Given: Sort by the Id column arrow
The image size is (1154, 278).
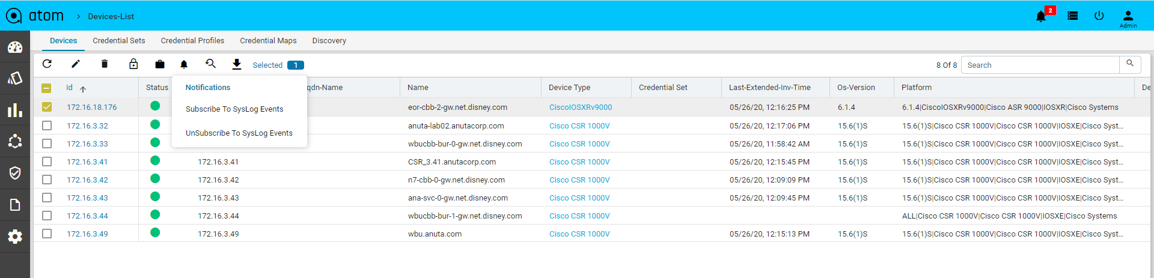Looking at the screenshot, I should pos(83,89).
